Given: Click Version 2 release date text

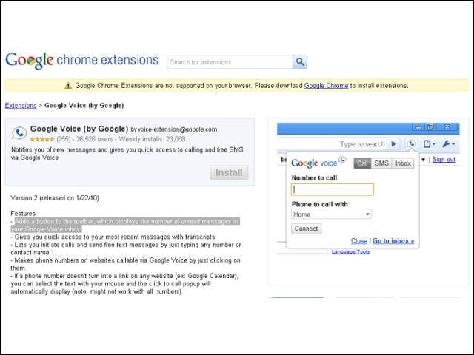Looking at the screenshot, I should [x=55, y=198].
